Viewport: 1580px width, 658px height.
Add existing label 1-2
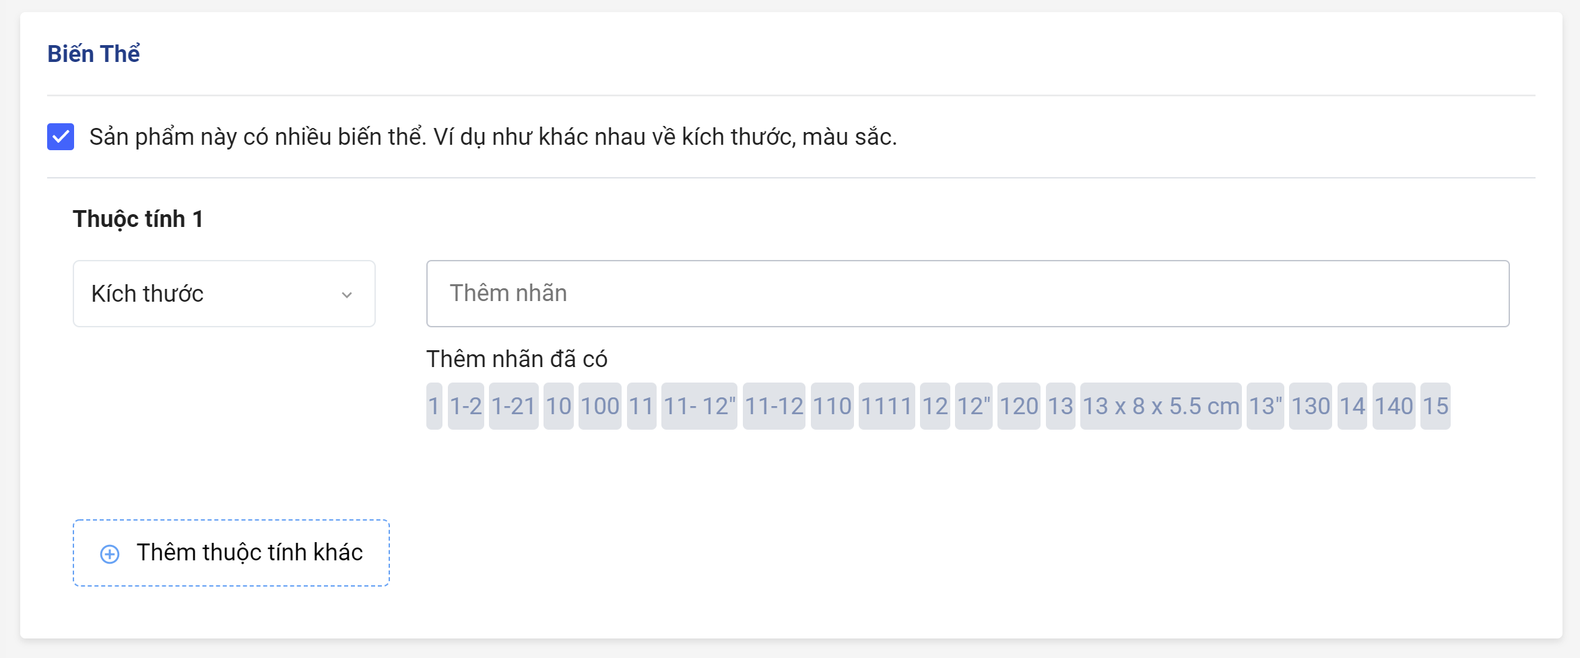point(466,406)
